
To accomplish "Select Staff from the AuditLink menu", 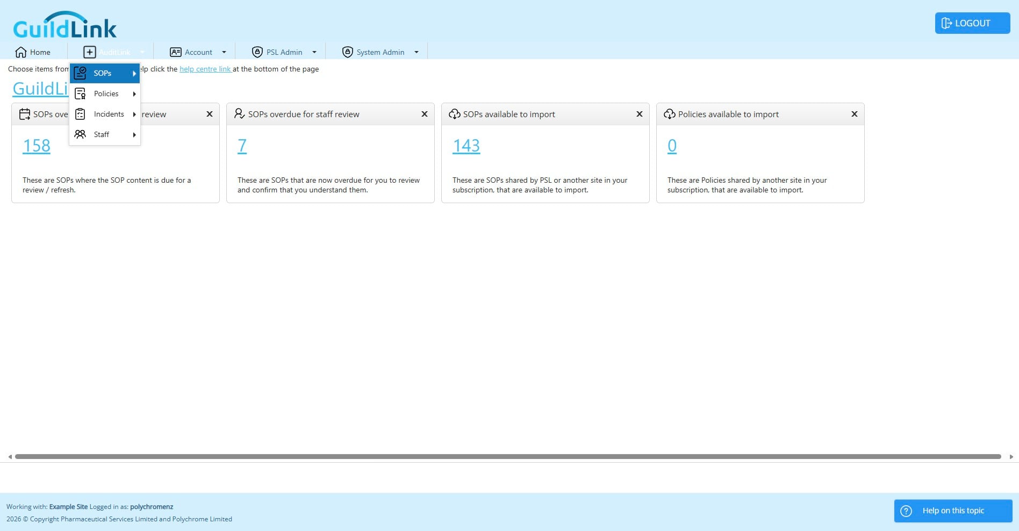I will coord(105,134).
